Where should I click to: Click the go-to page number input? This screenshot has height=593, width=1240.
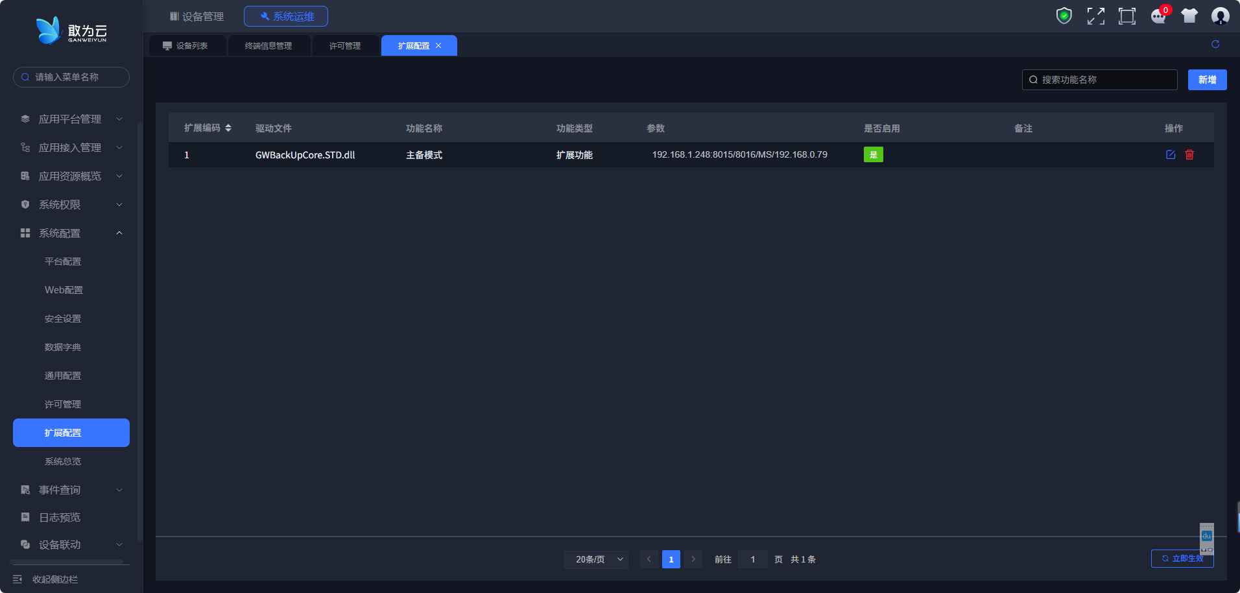[753, 559]
